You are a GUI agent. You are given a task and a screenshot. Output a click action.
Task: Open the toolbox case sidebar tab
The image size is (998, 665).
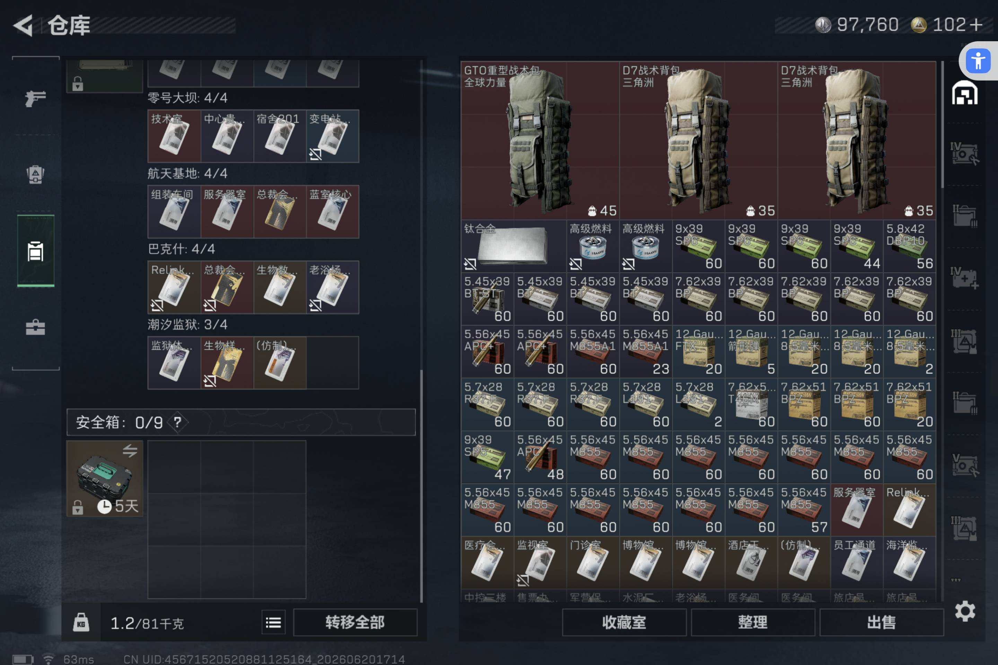36,327
